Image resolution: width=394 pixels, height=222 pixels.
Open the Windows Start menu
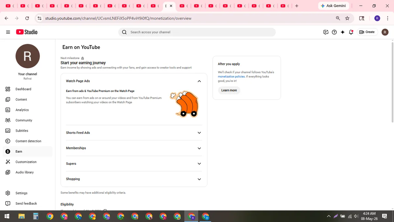pyautogui.click(x=7, y=216)
